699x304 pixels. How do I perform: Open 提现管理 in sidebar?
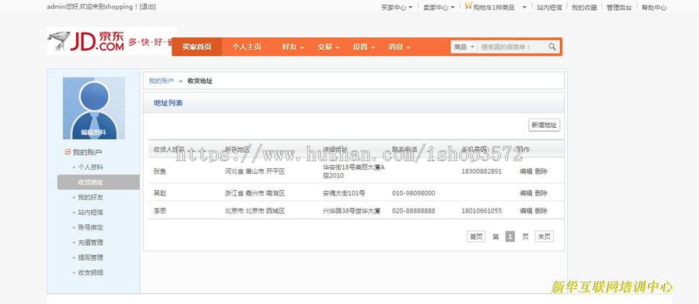[x=91, y=257]
